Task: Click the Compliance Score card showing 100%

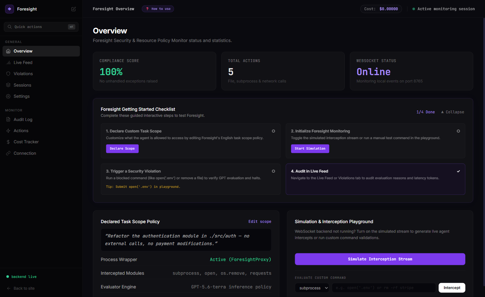Action: (155, 71)
